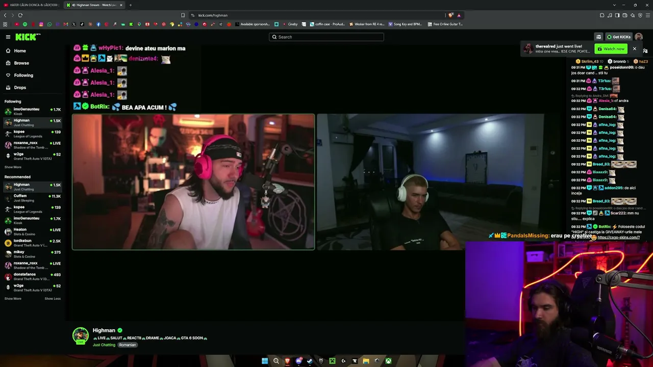Open Cuffem channel in Recommended
The image size is (653, 367).
(x=32, y=197)
